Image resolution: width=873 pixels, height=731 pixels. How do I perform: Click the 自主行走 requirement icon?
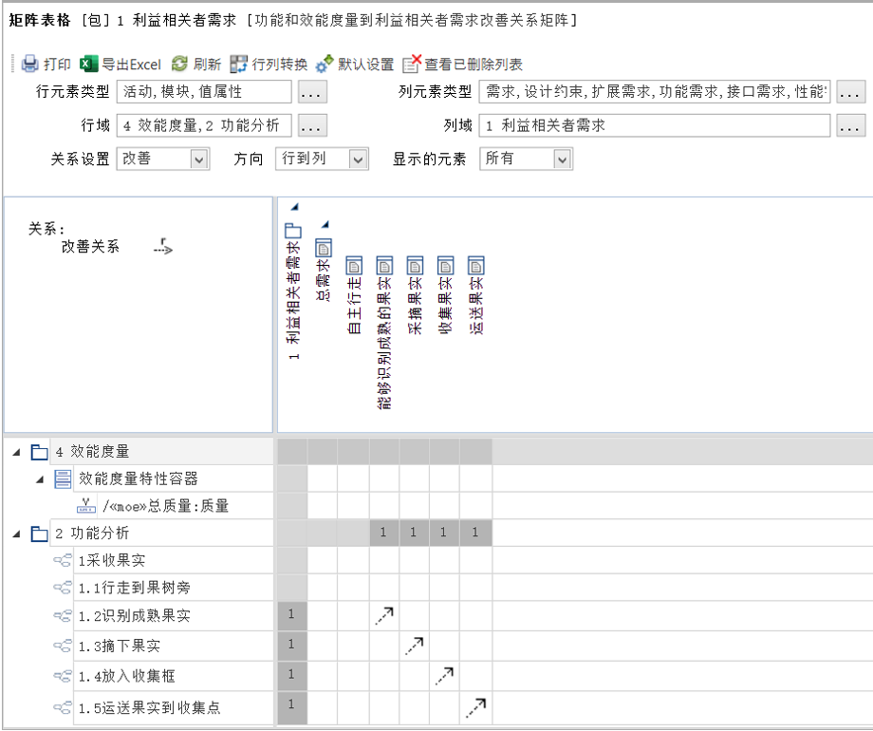tap(354, 265)
